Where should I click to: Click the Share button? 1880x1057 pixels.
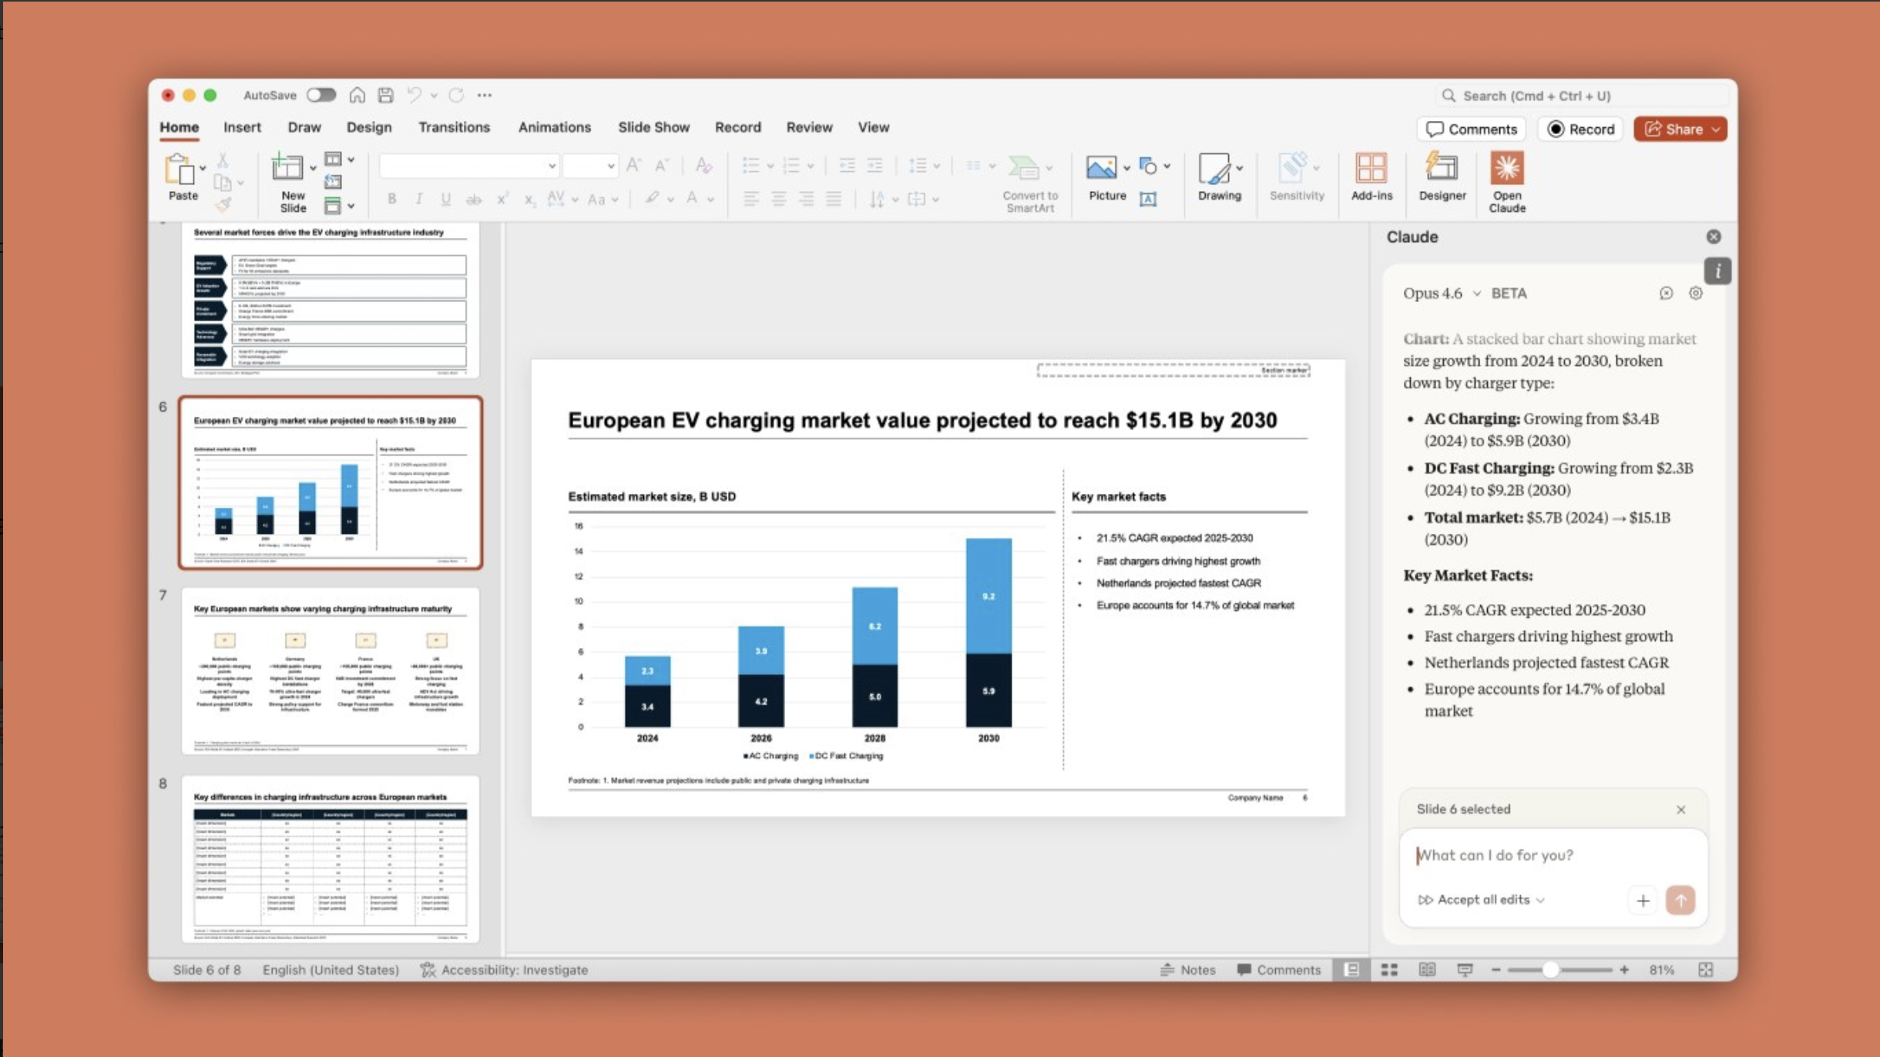(1678, 129)
